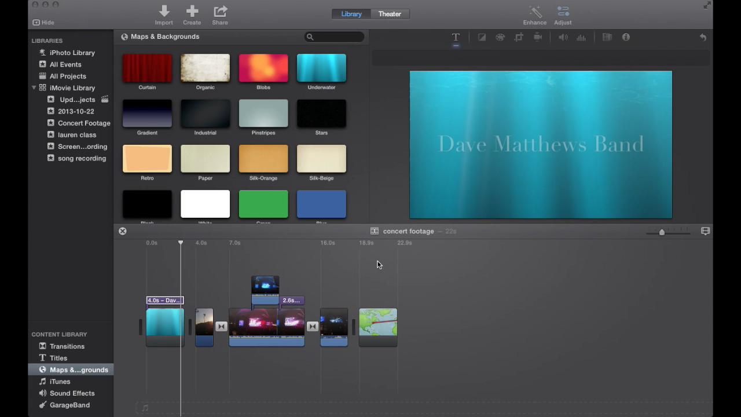Select the world map clip in timeline
Viewport: 741px width, 417px height.
pos(378,327)
